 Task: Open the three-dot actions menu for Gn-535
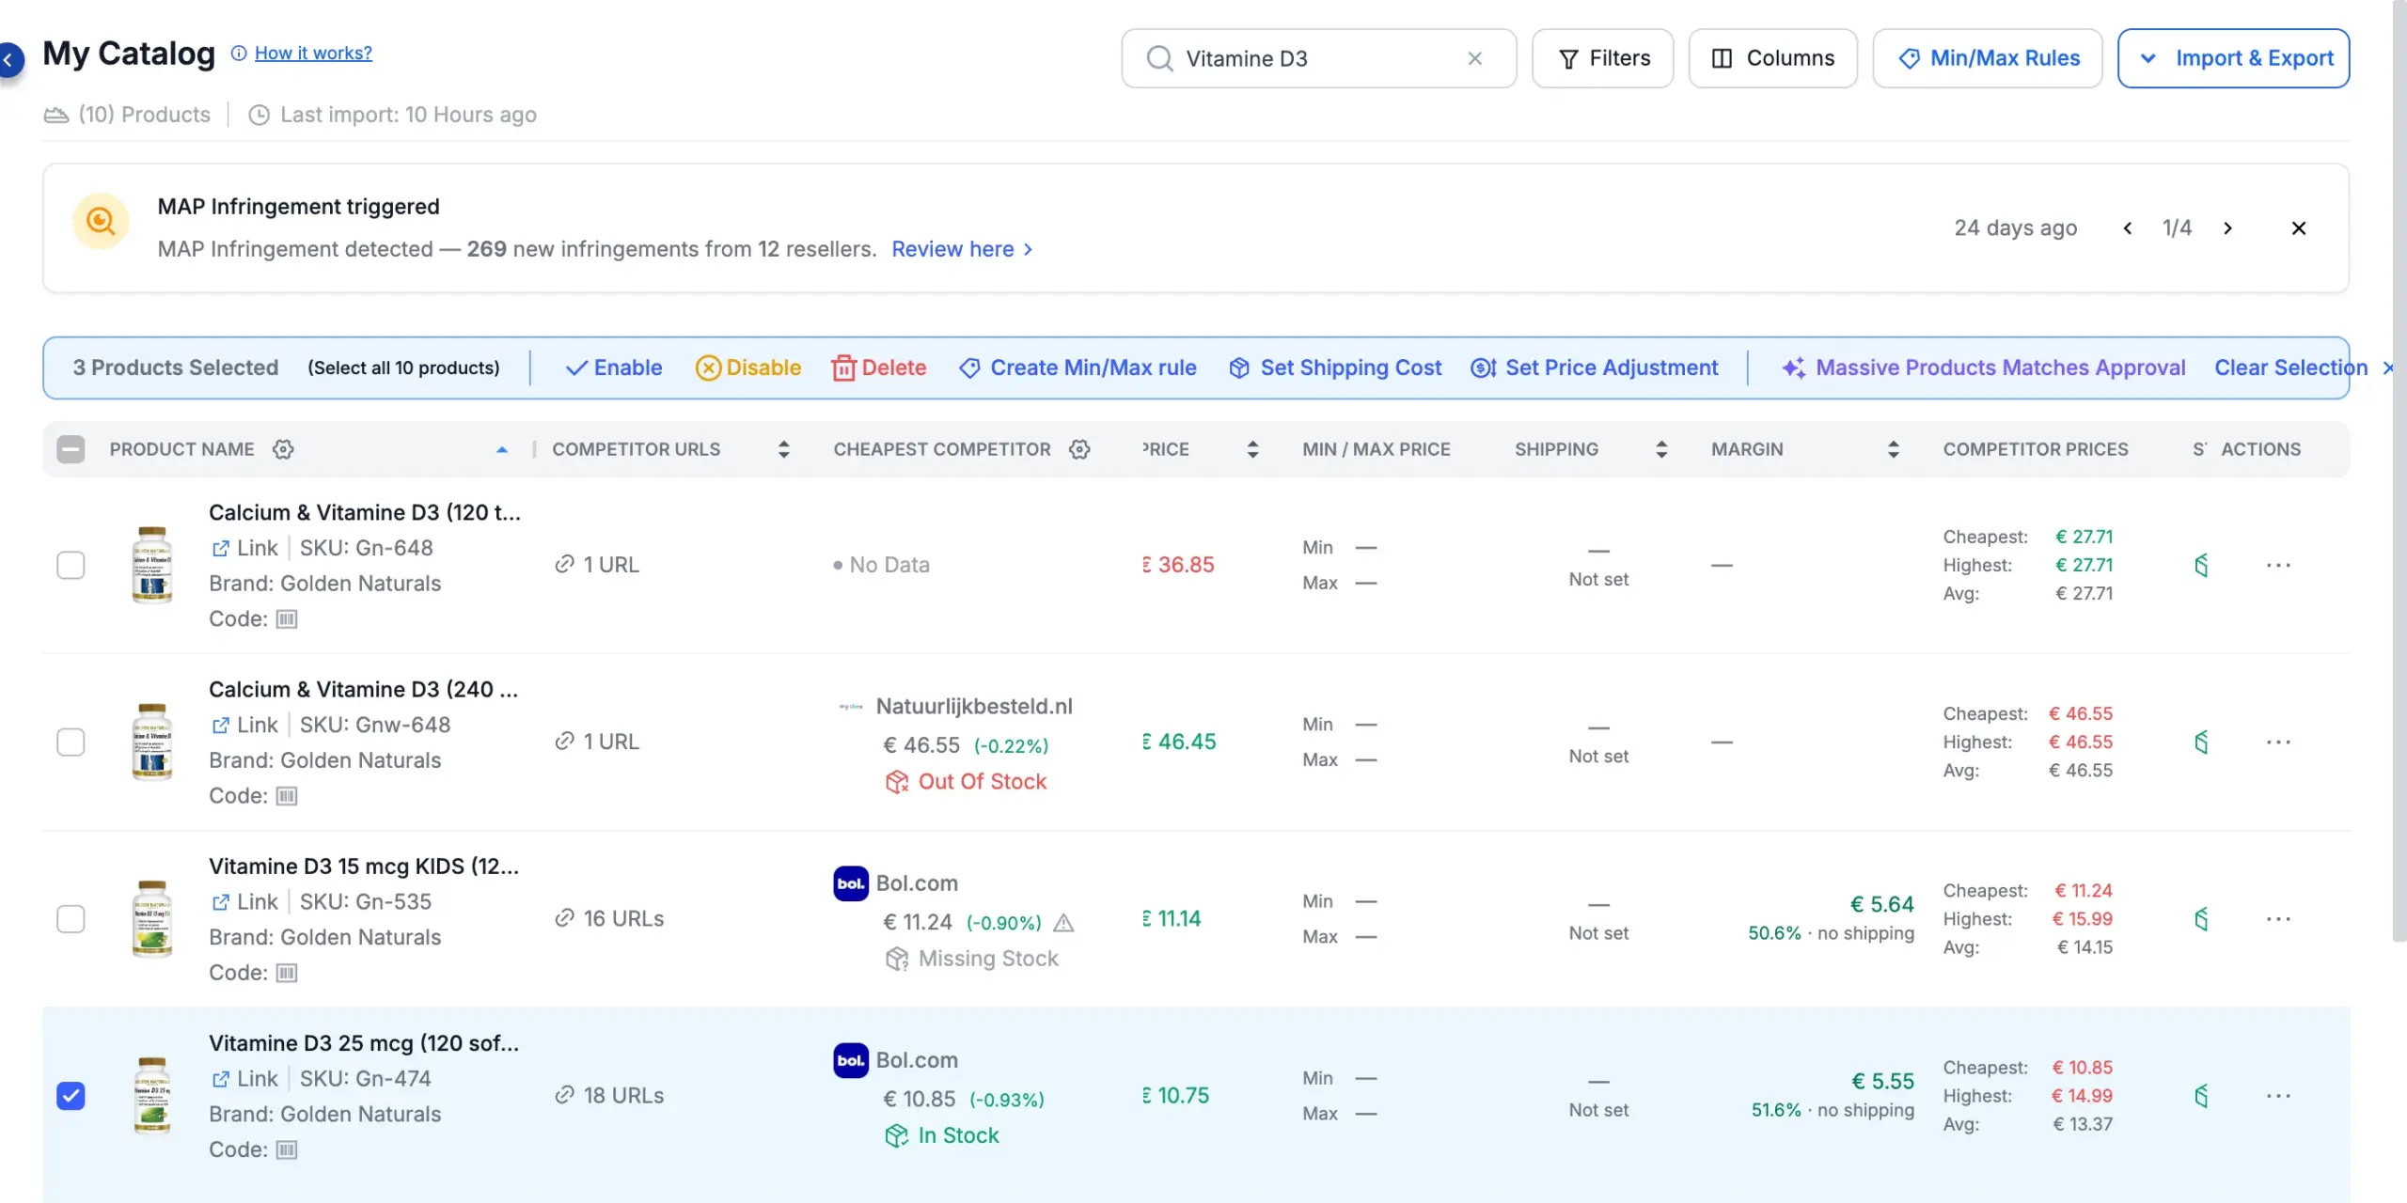(2278, 918)
